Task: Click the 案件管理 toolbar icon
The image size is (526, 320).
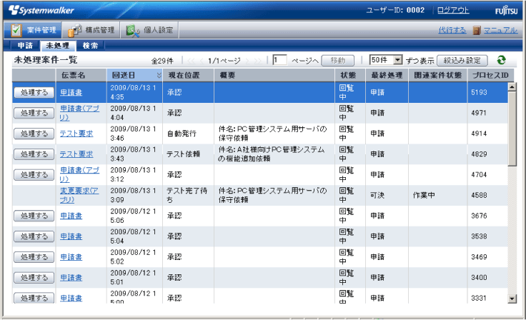Action: click(16, 30)
